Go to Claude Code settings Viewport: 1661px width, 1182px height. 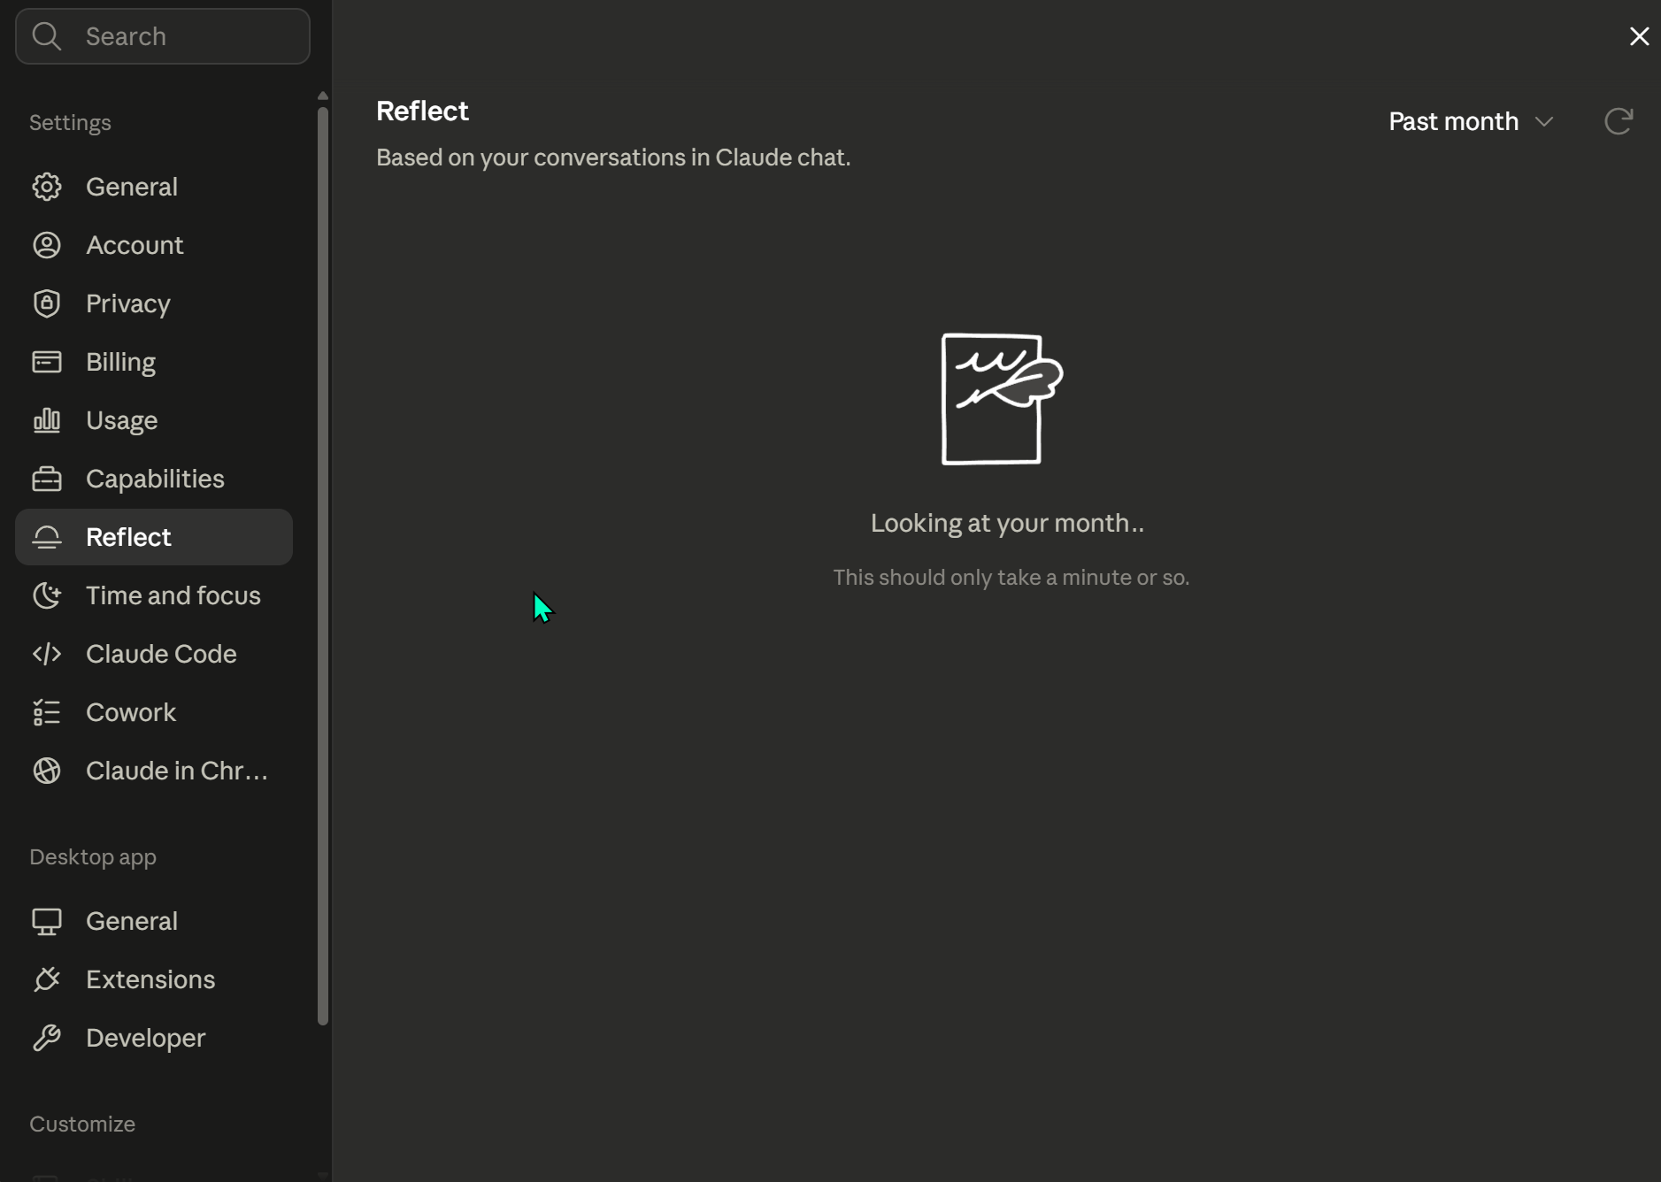pyautogui.click(x=154, y=654)
